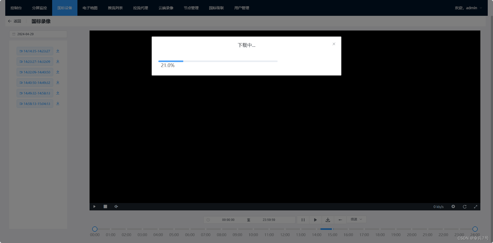The height and width of the screenshot is (243, 493).
Task: Open the 用户管理 menu item
Action: [242, 8]
